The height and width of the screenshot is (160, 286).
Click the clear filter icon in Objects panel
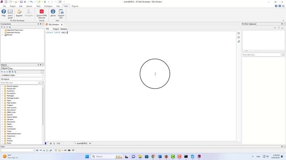click(43, 83)
